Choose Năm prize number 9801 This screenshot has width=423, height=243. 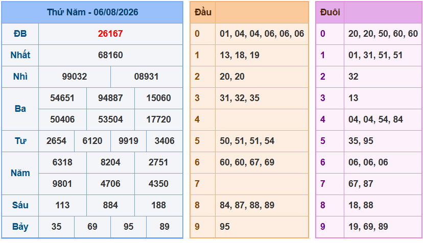[x=62, y=184]
